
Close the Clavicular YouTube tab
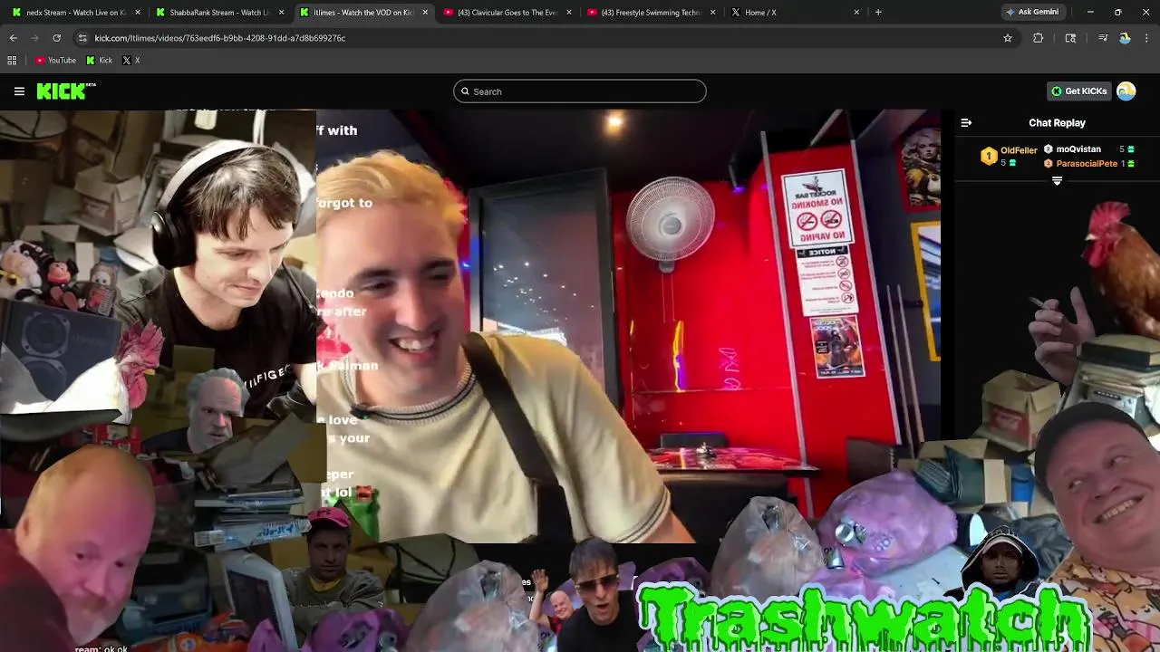click(x=569, y=13)
